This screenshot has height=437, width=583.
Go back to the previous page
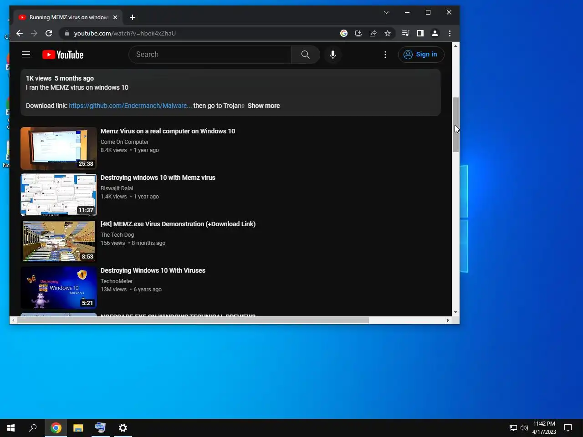19,33
